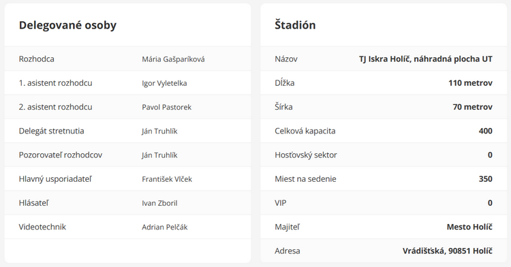Click announcer name Ivan Zboril

(x=159, y=203)
